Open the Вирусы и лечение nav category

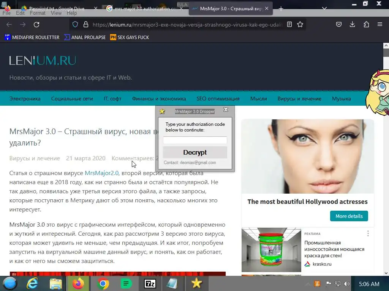tap(299, 99)
